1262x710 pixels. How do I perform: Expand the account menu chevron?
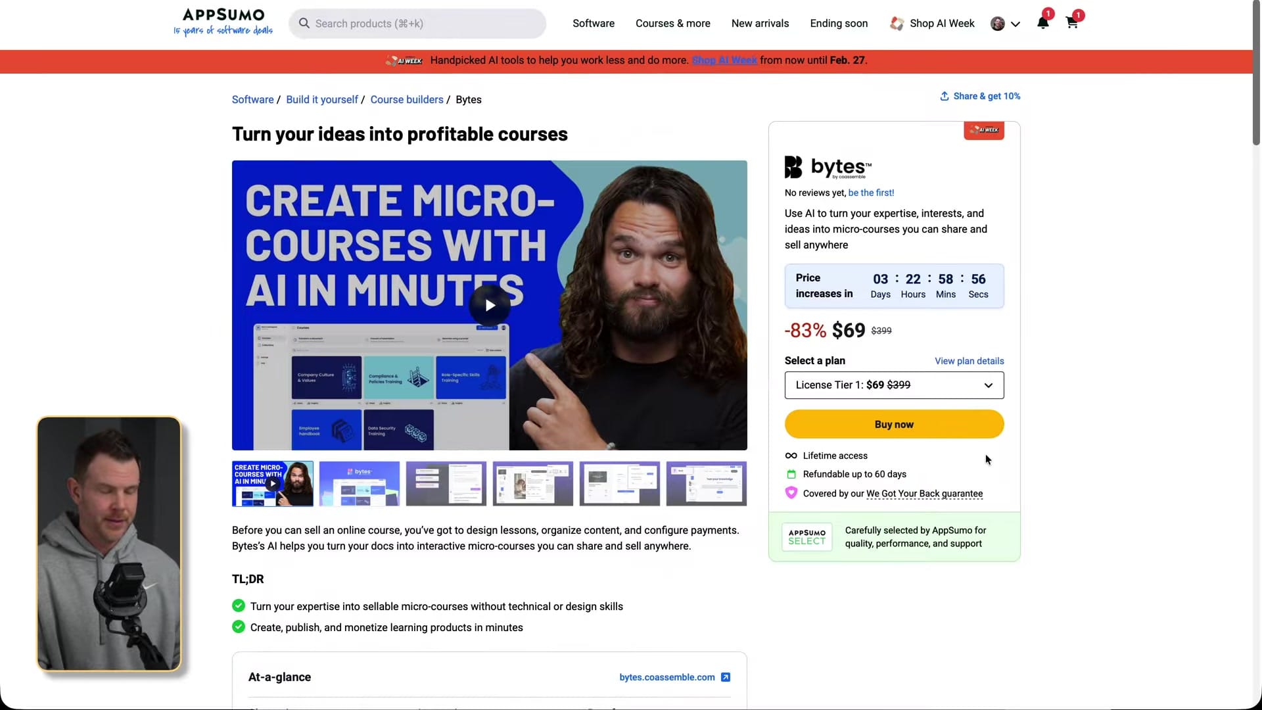point(1016,24)
